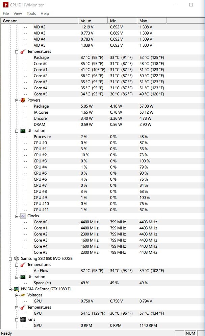Click the Max column header
205x336 pixels.
[x=152, y=21]
